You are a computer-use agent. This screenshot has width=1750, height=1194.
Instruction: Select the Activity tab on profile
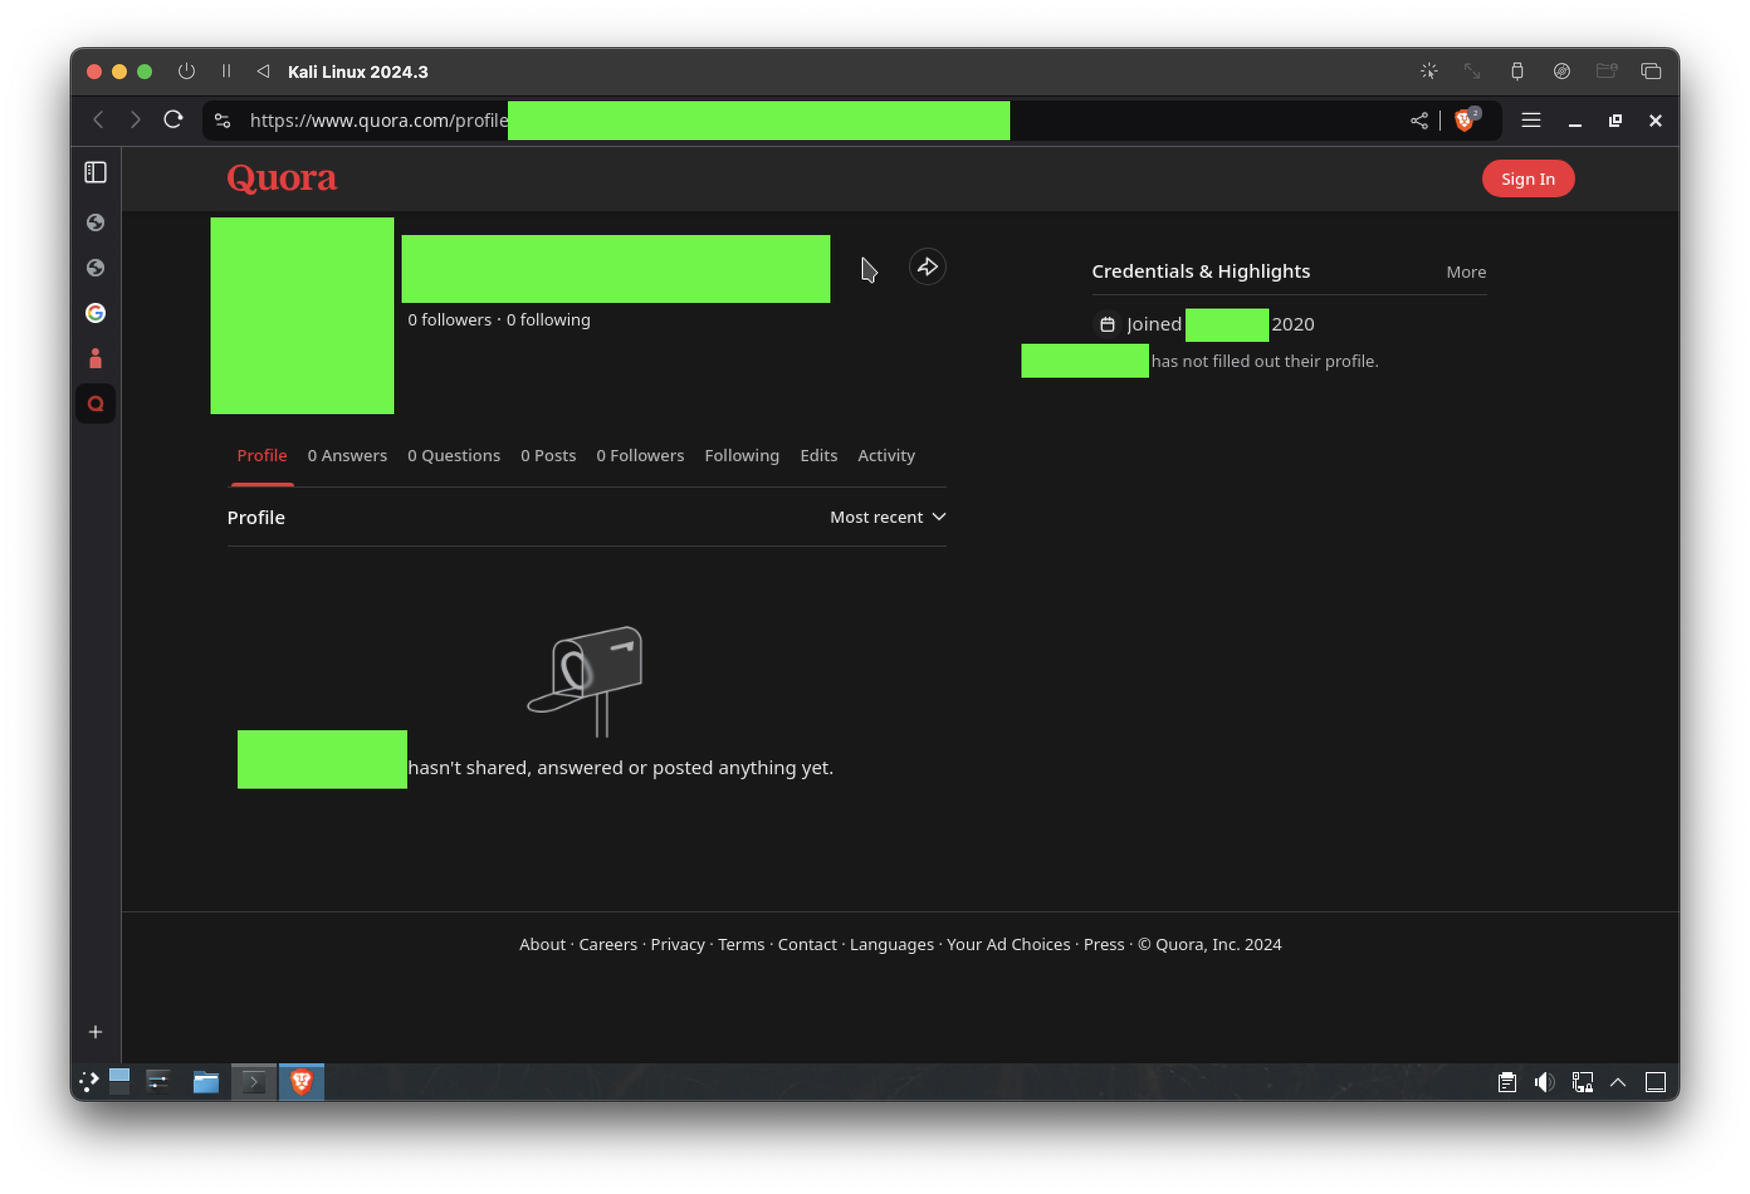click(886, 455)
